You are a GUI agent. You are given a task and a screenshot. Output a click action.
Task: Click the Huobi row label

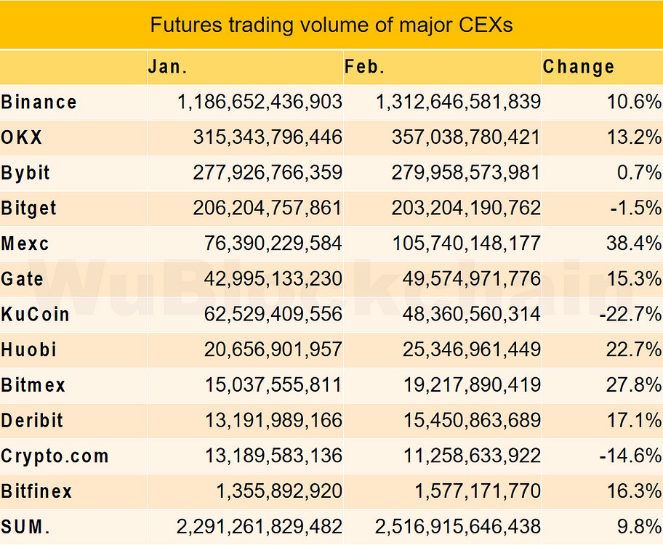coord(29,350)
